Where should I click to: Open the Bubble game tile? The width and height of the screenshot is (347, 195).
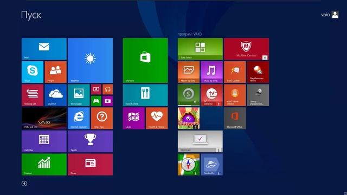pos(189,118)
